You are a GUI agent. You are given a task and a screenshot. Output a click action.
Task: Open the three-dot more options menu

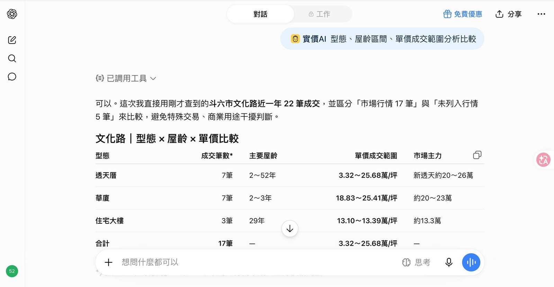pyautogui.click(x=541, y=14)
